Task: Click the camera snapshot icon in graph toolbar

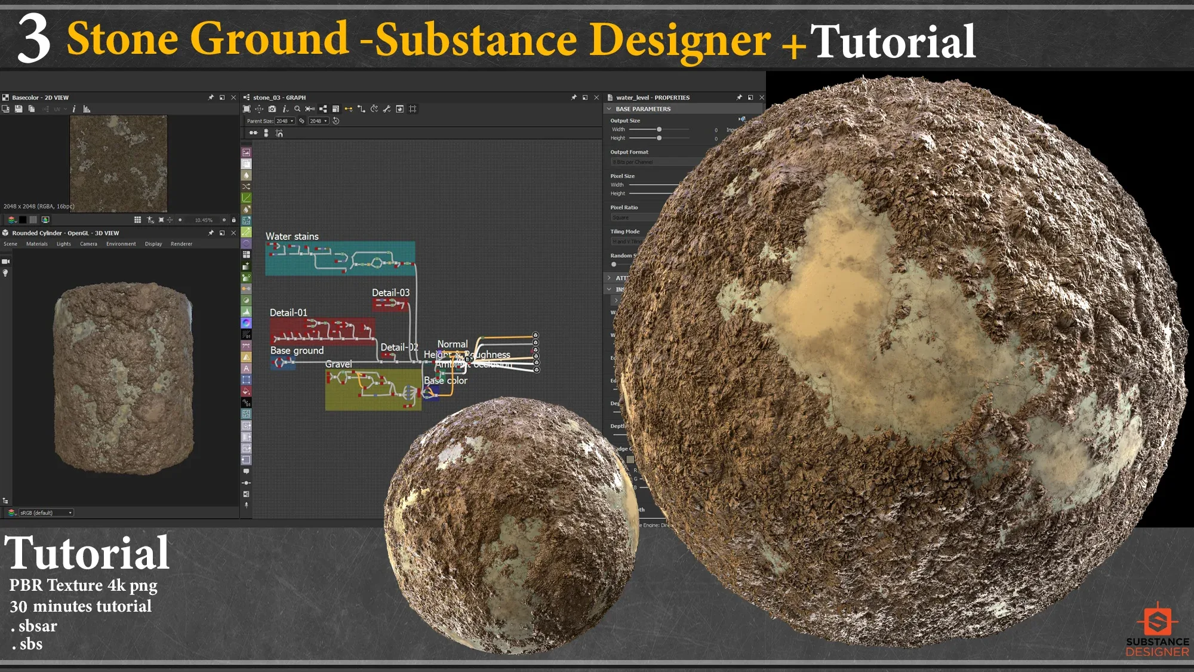Action: click(x=272, y=109)
